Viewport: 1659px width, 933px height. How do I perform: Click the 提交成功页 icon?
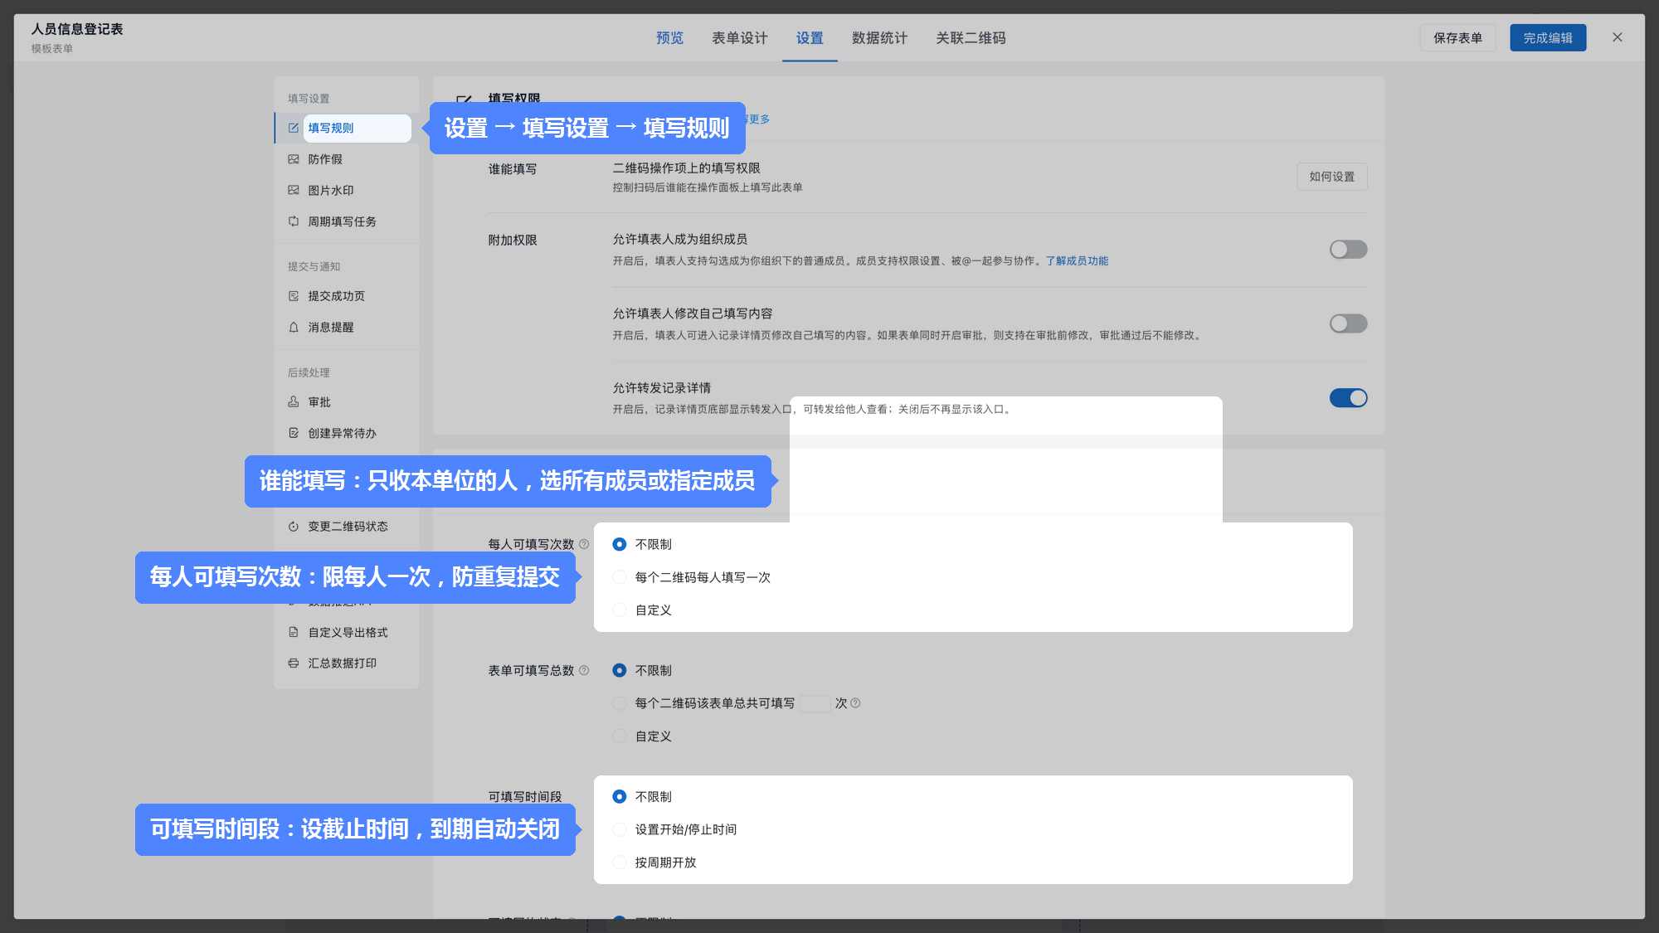coord(294,296)
